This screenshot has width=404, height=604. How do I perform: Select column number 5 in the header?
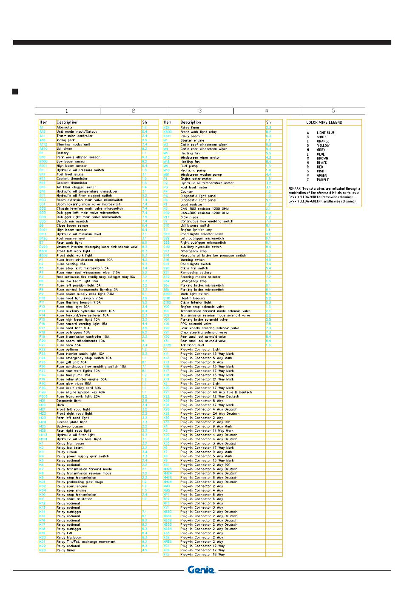pos(333,111)
